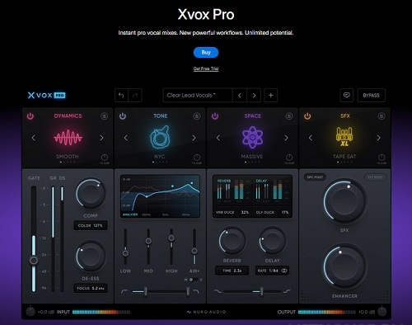This screenshot has width=412, height=325.
Task: Toggle the SFX module power button
Action: click(x=307, y=116)
